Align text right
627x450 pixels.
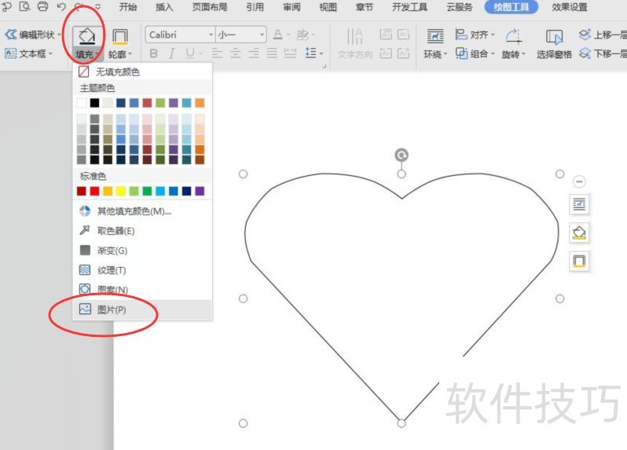pos(254,53)
